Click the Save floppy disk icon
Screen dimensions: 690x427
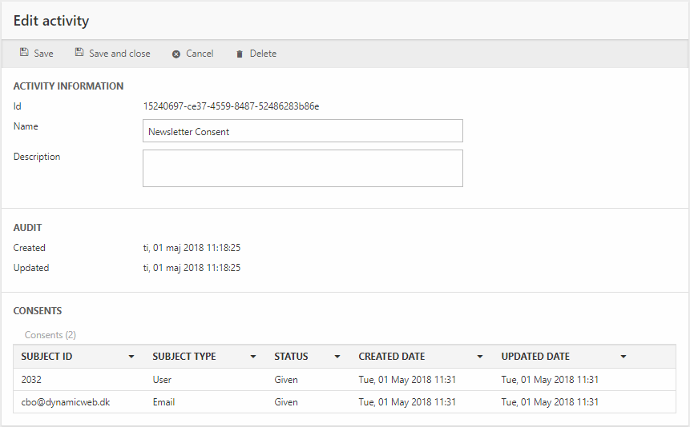tap(24, 54)
